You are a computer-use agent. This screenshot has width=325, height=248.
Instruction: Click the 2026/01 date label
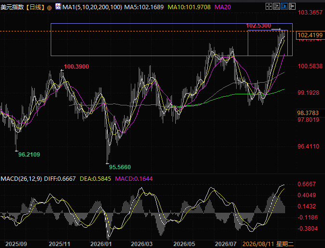(x=101, y=244)
